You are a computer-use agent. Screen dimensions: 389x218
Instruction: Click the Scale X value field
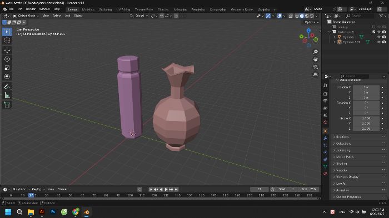366,118
